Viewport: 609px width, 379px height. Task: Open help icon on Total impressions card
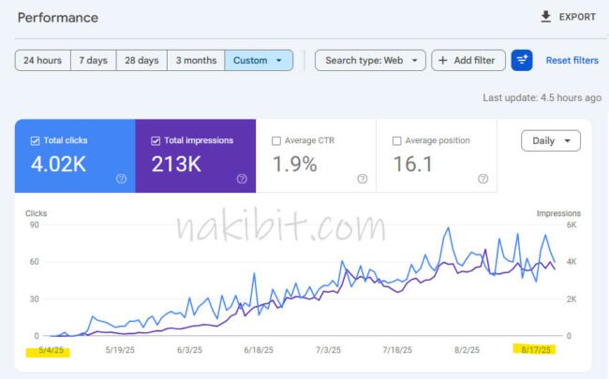point(242,179)
